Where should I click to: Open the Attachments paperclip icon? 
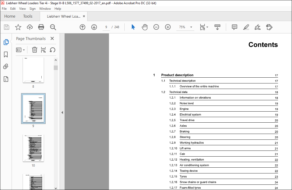[x=6, y=67]
